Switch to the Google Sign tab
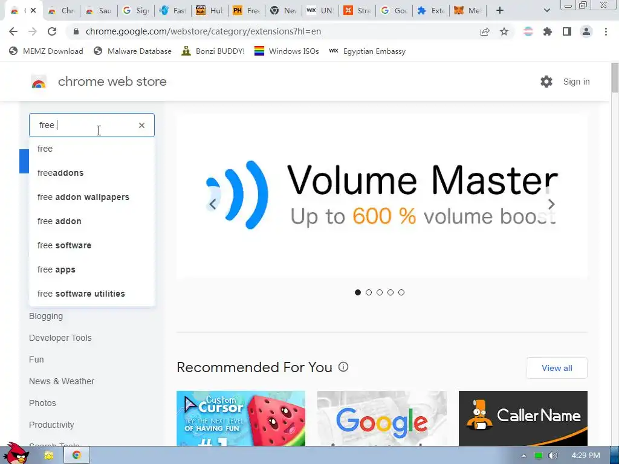This screenshot has width=619, height=464. click(x=136, y=11)
